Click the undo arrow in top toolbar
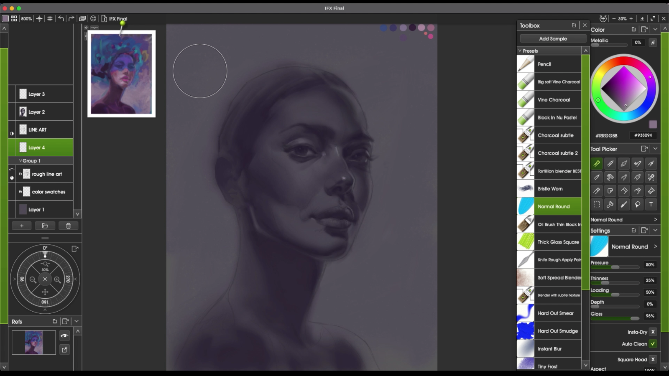This screenshot has width=669, height=376. click(61, 18)
